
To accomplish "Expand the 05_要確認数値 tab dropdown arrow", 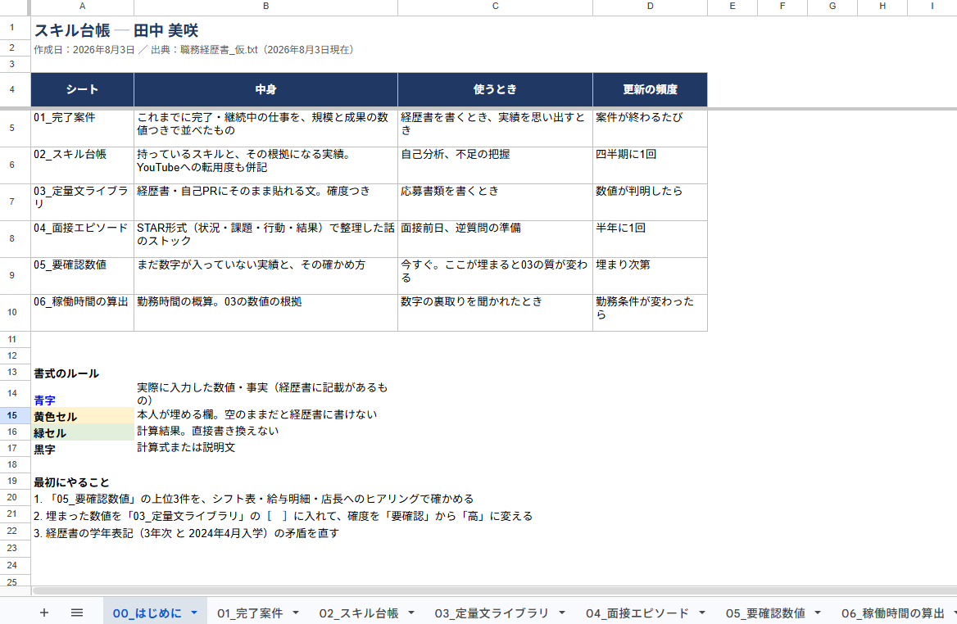I will point(818,613).
